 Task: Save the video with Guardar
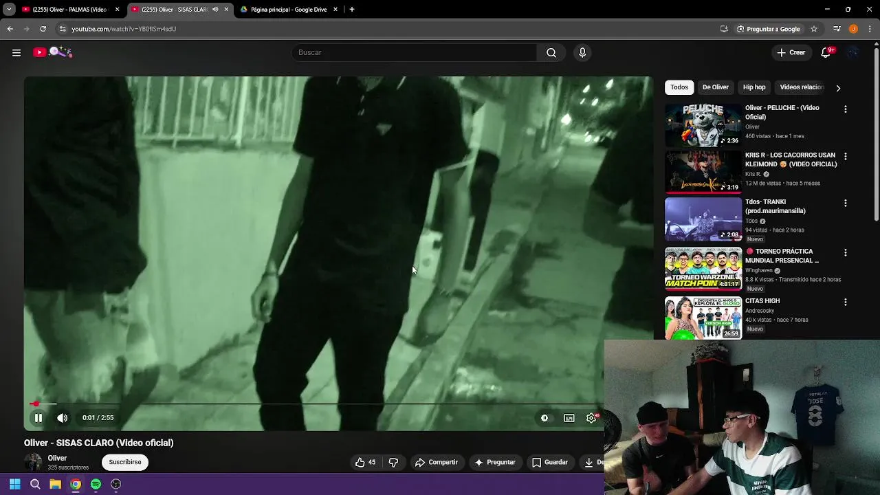click(x=550, y=462)
